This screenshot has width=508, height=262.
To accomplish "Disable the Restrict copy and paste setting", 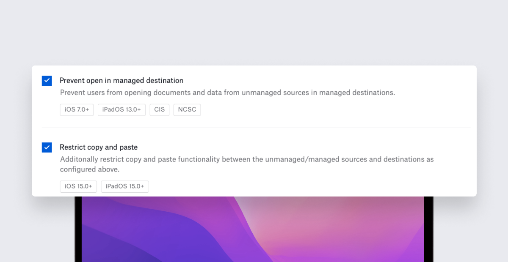I will pyautogui.click(x=47, y=147).
